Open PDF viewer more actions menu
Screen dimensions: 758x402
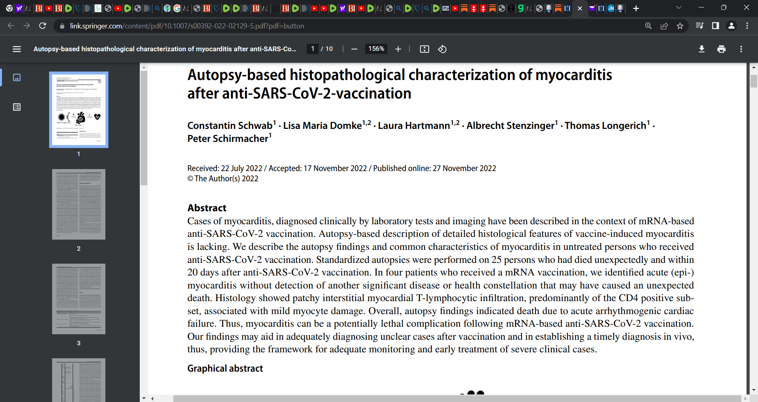[741, 49]
